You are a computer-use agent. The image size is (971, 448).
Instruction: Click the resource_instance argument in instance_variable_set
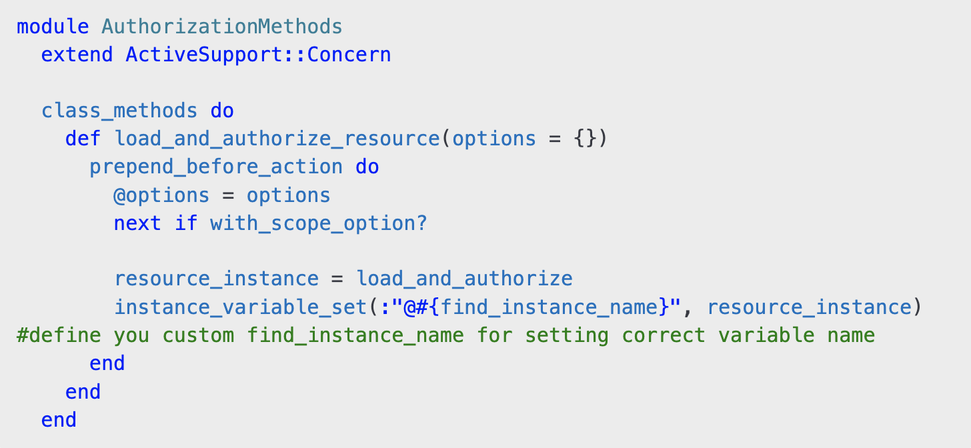point(809,307)
